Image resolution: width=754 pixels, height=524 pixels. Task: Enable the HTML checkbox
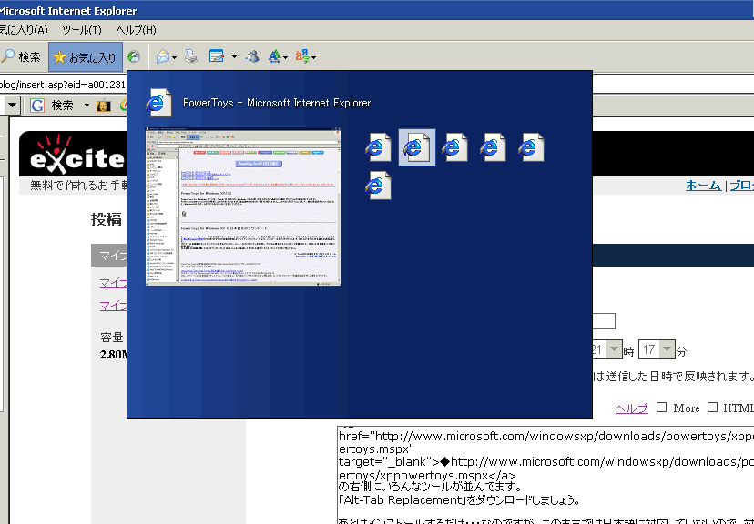coord(713,408)
